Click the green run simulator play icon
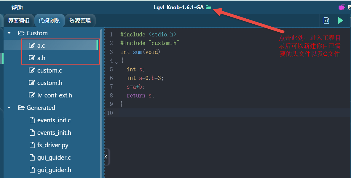 click(x=340, y=20)
